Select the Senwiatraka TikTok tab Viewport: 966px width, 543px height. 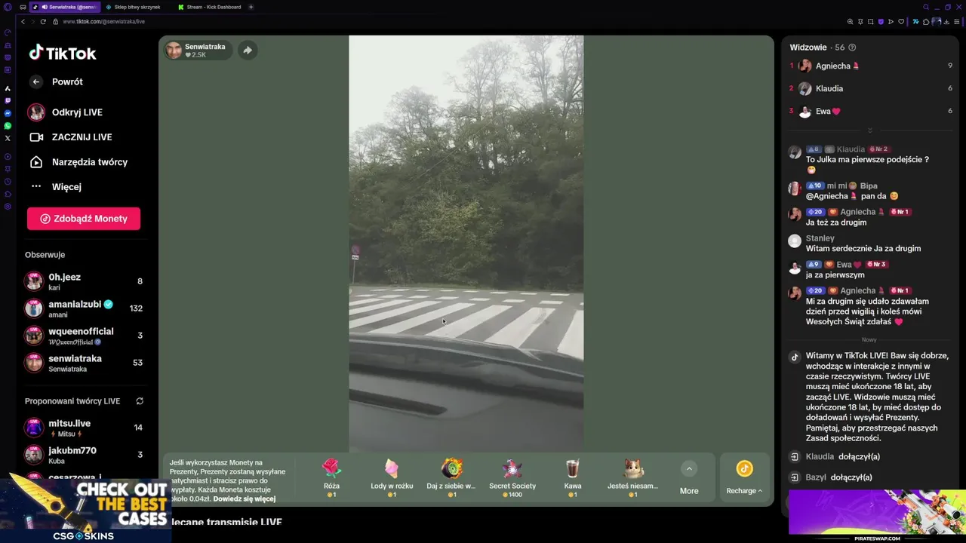[66, 7]
